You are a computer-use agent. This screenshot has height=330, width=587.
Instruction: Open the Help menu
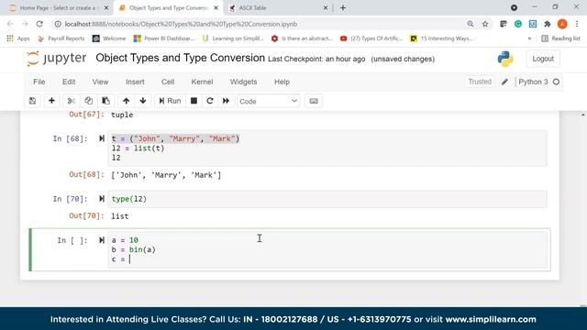pos(282,82)
